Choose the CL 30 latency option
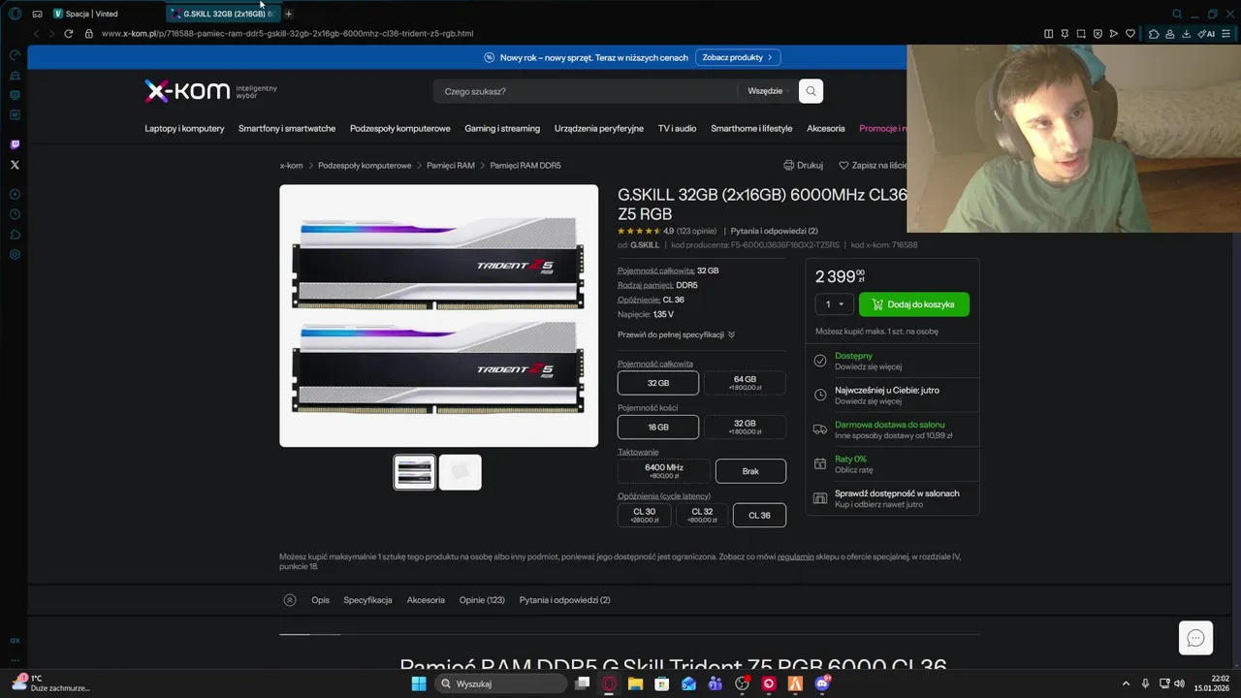The height and width of the screenshot is (698, 1241). coord(645,515)
